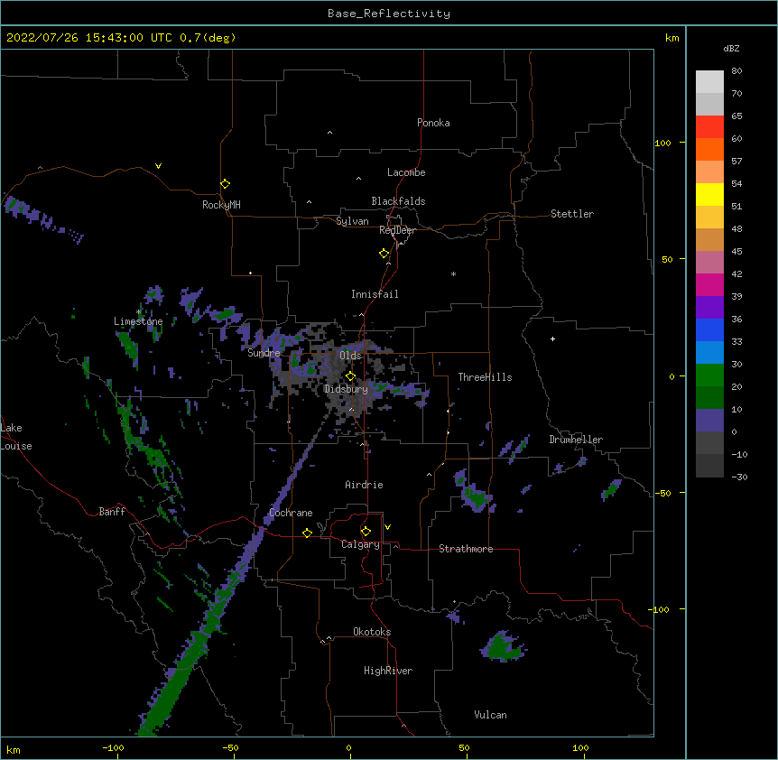The width and height of the screenshot is (778, 760).
Task: Click the yellow diamond marker above Calgary label
Action: [366, 532]
